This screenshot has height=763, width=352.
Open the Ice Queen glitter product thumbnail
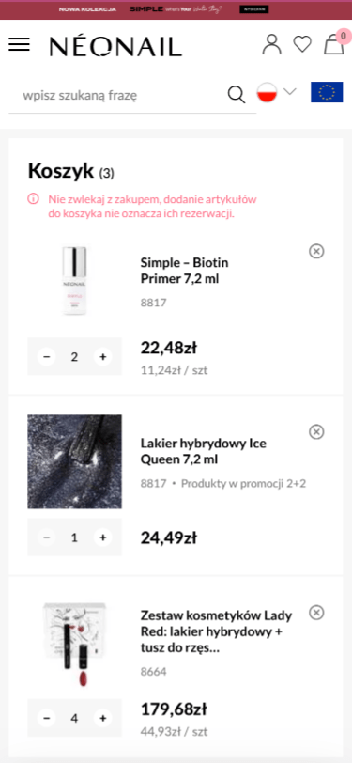pyautogui.click(x=74, y=461)
